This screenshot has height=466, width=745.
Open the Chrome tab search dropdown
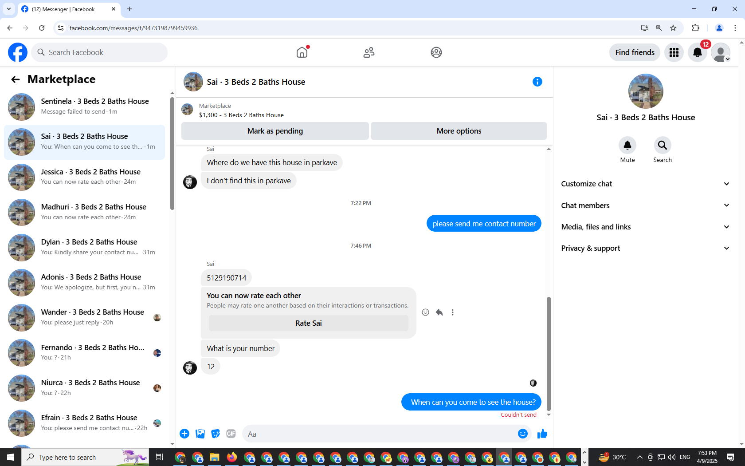tap(9, 9)
